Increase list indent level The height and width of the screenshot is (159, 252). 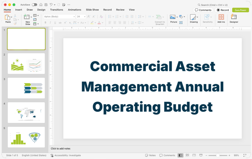(x=132, y=17)
